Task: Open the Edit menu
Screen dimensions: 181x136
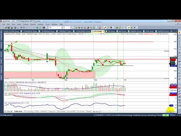Action: (8, 24)
